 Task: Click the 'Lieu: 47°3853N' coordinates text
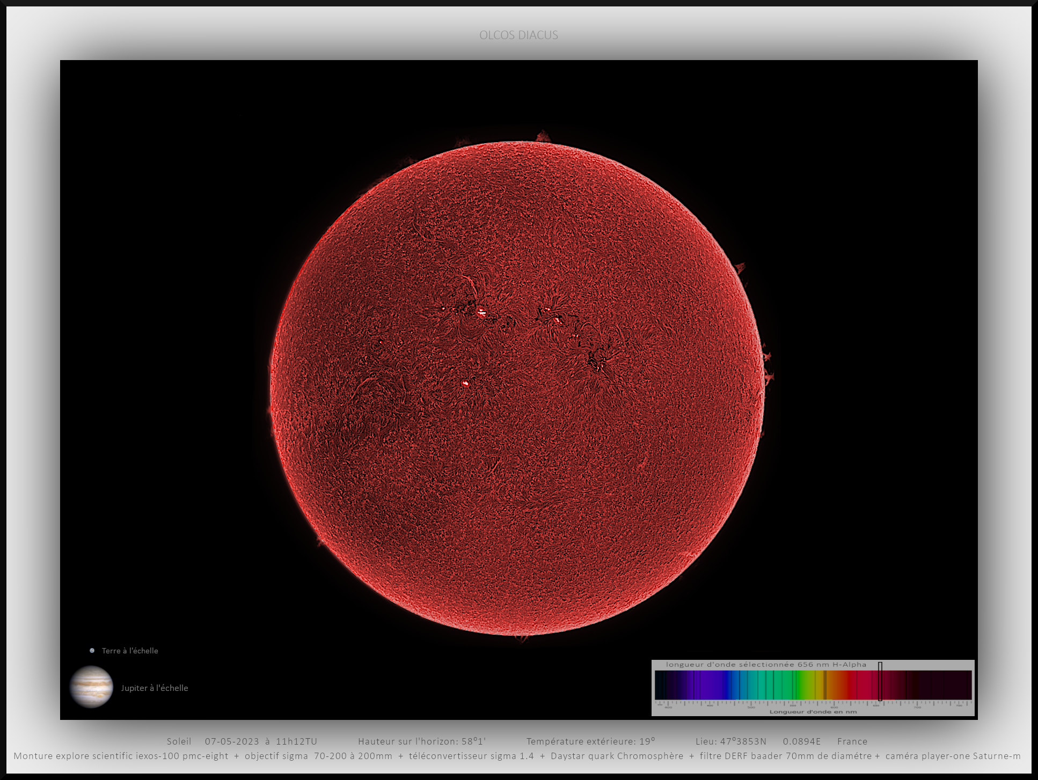(731, 741)
